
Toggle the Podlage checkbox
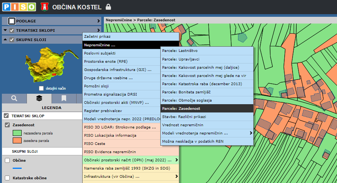(12, 21)
